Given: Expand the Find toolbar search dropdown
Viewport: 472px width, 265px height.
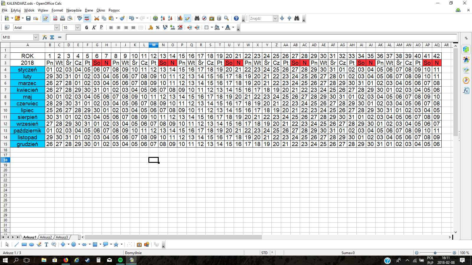Looking at the screenshot, I should (275, 18).
